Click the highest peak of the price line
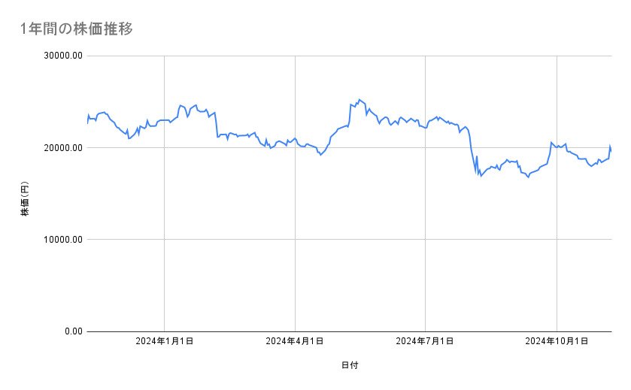The image size is (631, 390). tap(359, 99)
